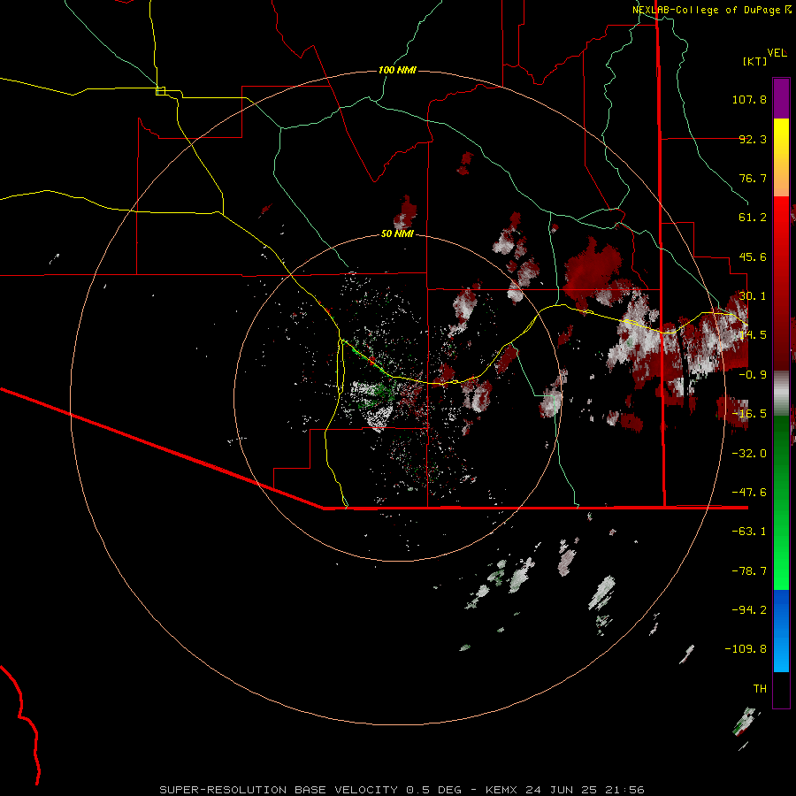This screenshot has height=796, width=796.
Task: Click the [KT] units label
Action: pos(755,61)
